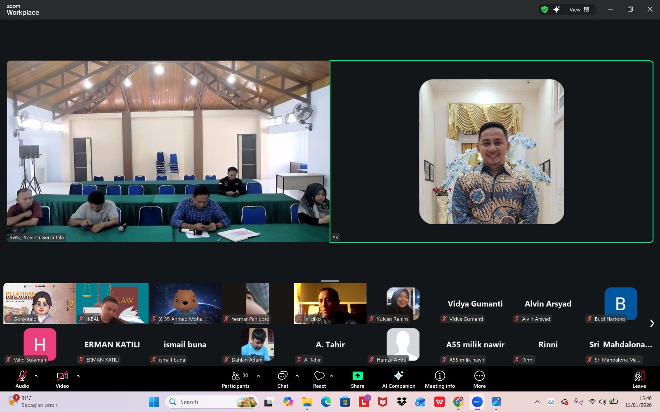The image size is (660, 412).
Task: Open the Chat panel
Action: (283, 379)
